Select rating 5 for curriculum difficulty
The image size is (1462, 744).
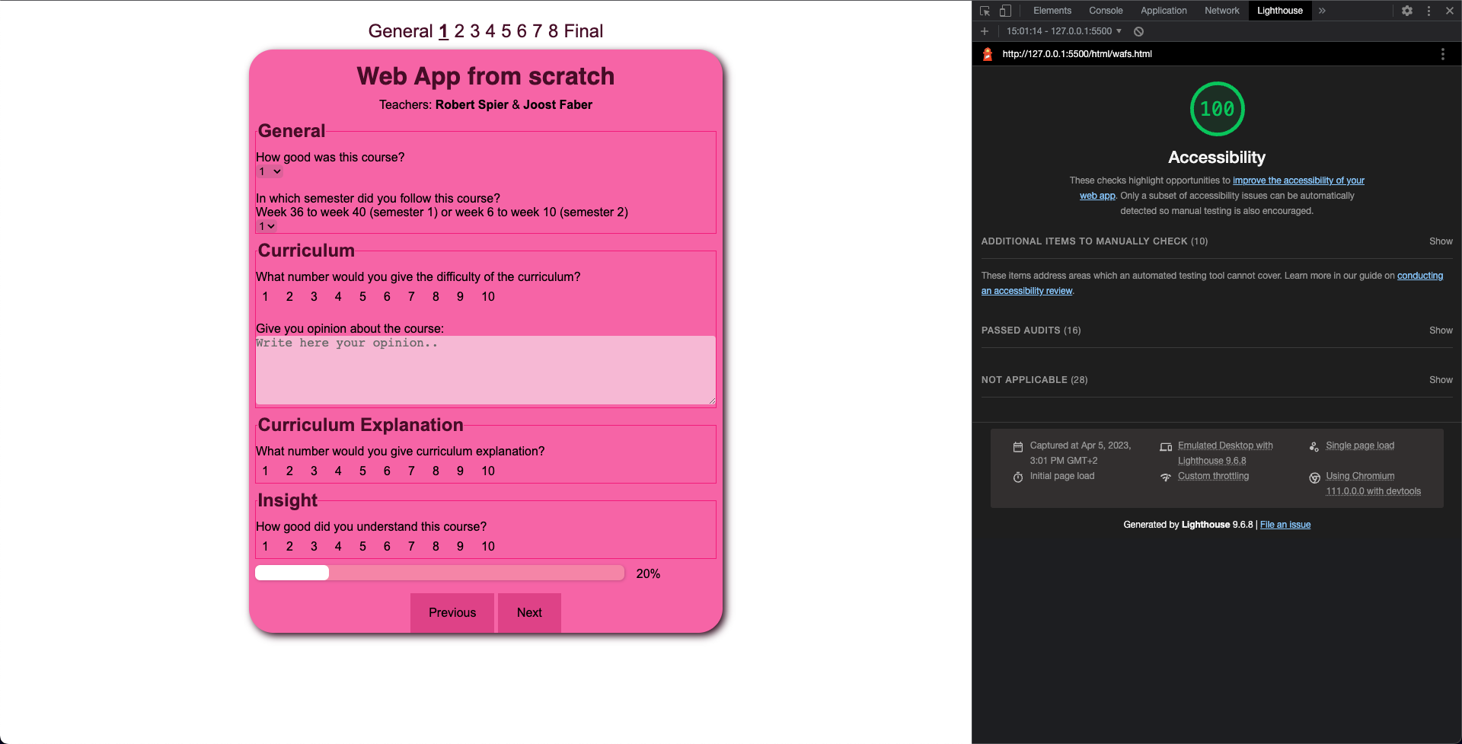pos(362,296)
